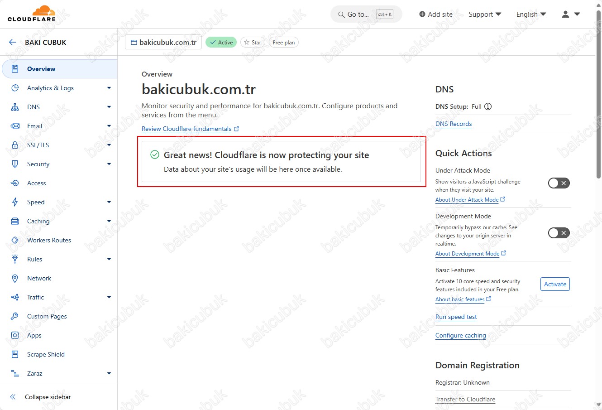Click the Network location pin icon
This screenshot has height=410, width=602.
point(15,278)
